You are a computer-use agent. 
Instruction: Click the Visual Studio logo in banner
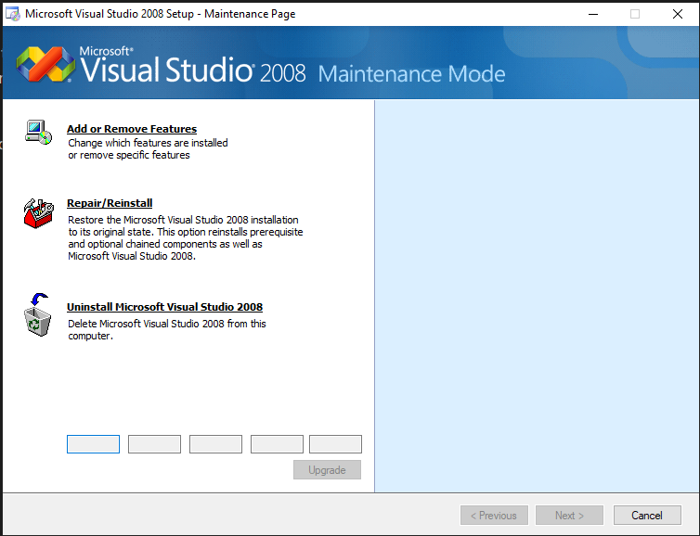click(x=45, y=67)
